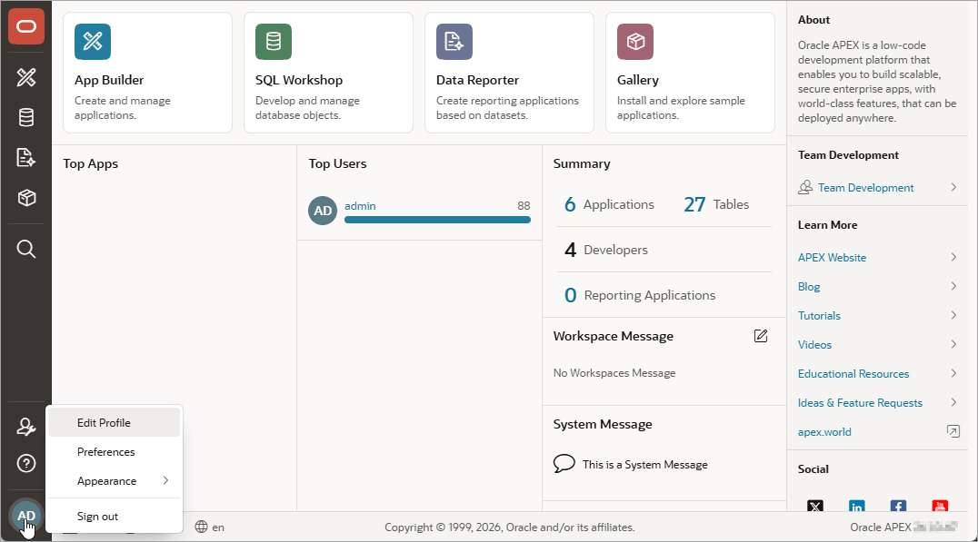Click the Tutorials row chevron
978x542 pixels.
coord(953,315)
